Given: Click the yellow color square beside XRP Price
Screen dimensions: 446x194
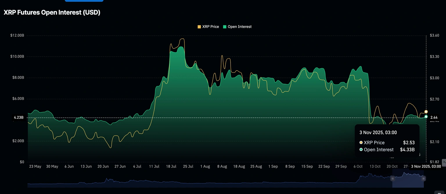Looking at the screenshot, I should pos(199,27).
